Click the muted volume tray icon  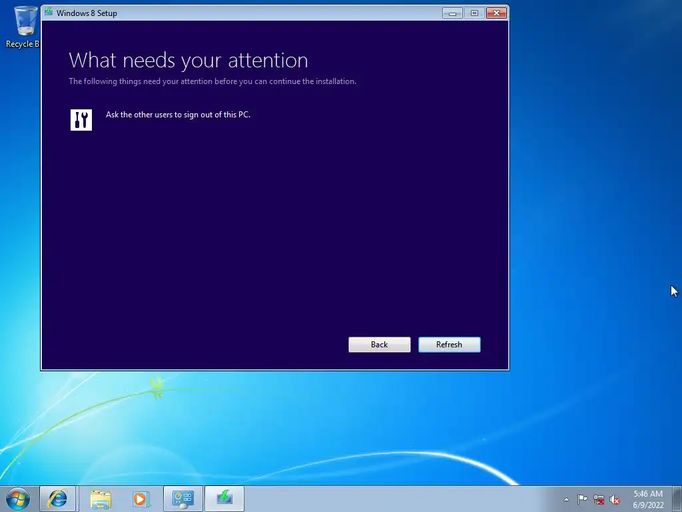pyautogui.click(x=615, y=500)
